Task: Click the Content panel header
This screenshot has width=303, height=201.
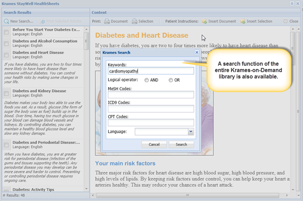Action: click(195, 12)
